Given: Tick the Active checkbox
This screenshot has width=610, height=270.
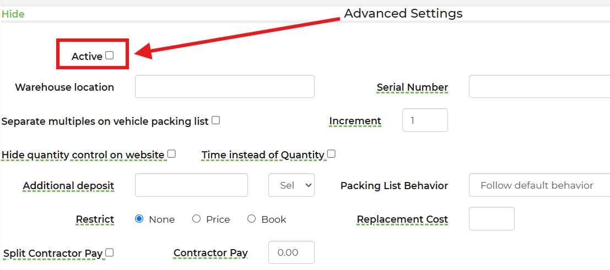Looking at the screenshot, I should coord(109,56).
